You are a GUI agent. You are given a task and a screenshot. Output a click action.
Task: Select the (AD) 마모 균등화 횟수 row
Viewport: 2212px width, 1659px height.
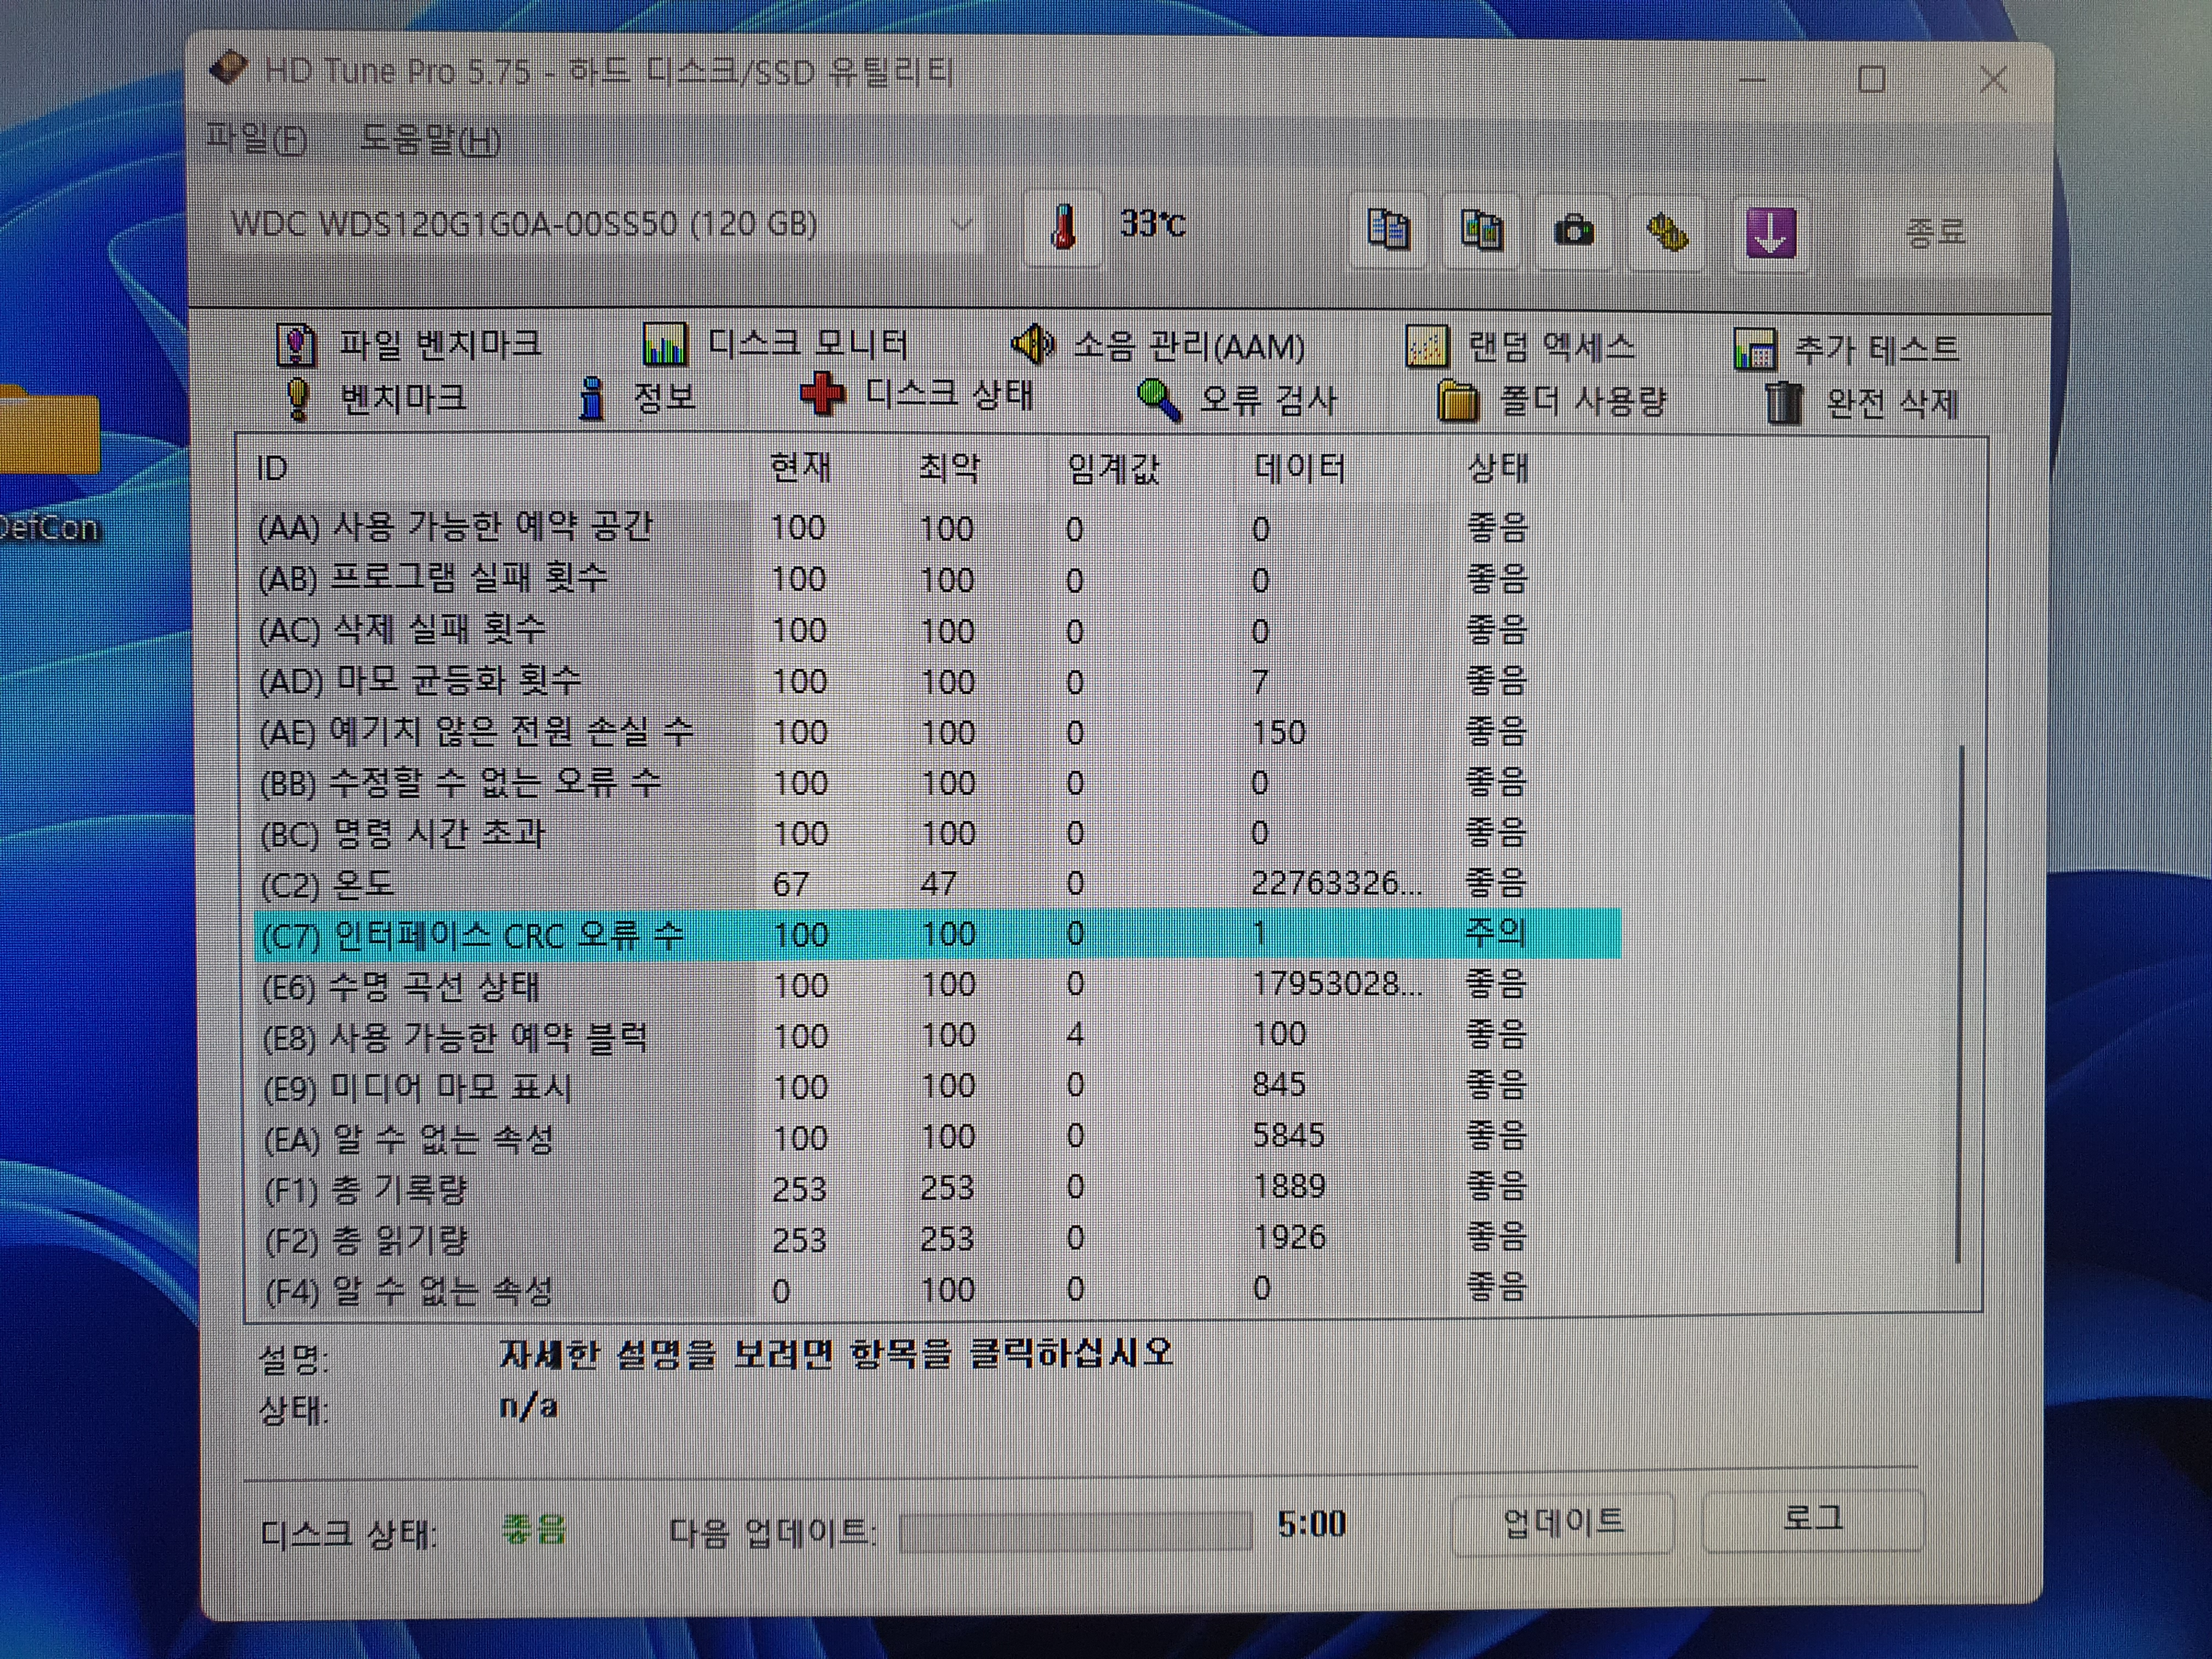936,680
